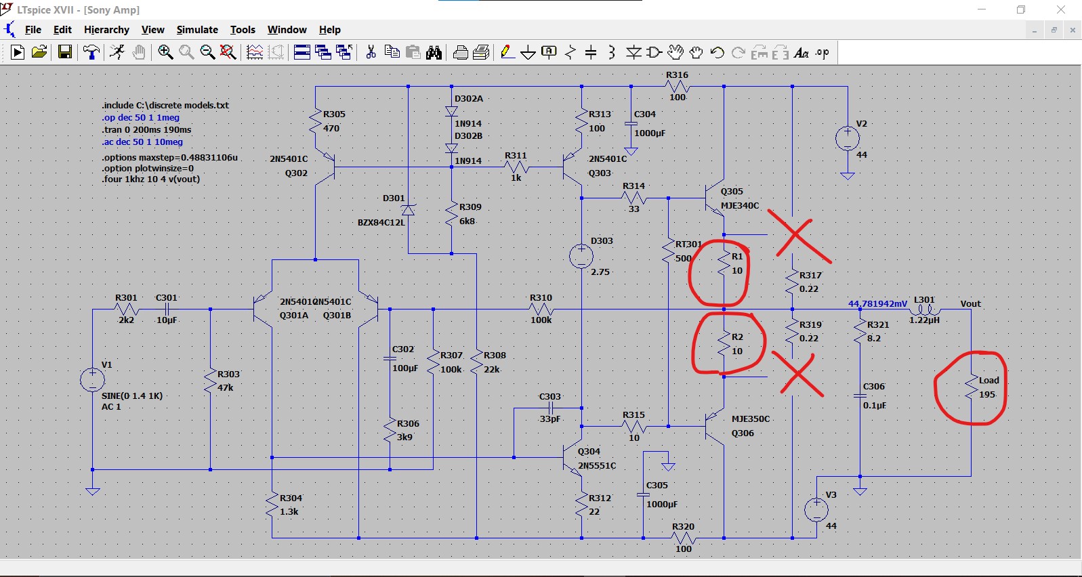Select the Drag tool closed hand

[696, 52]
